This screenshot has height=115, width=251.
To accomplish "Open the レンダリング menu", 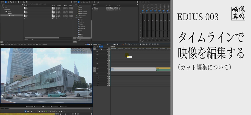I will (x=30, y=44).
